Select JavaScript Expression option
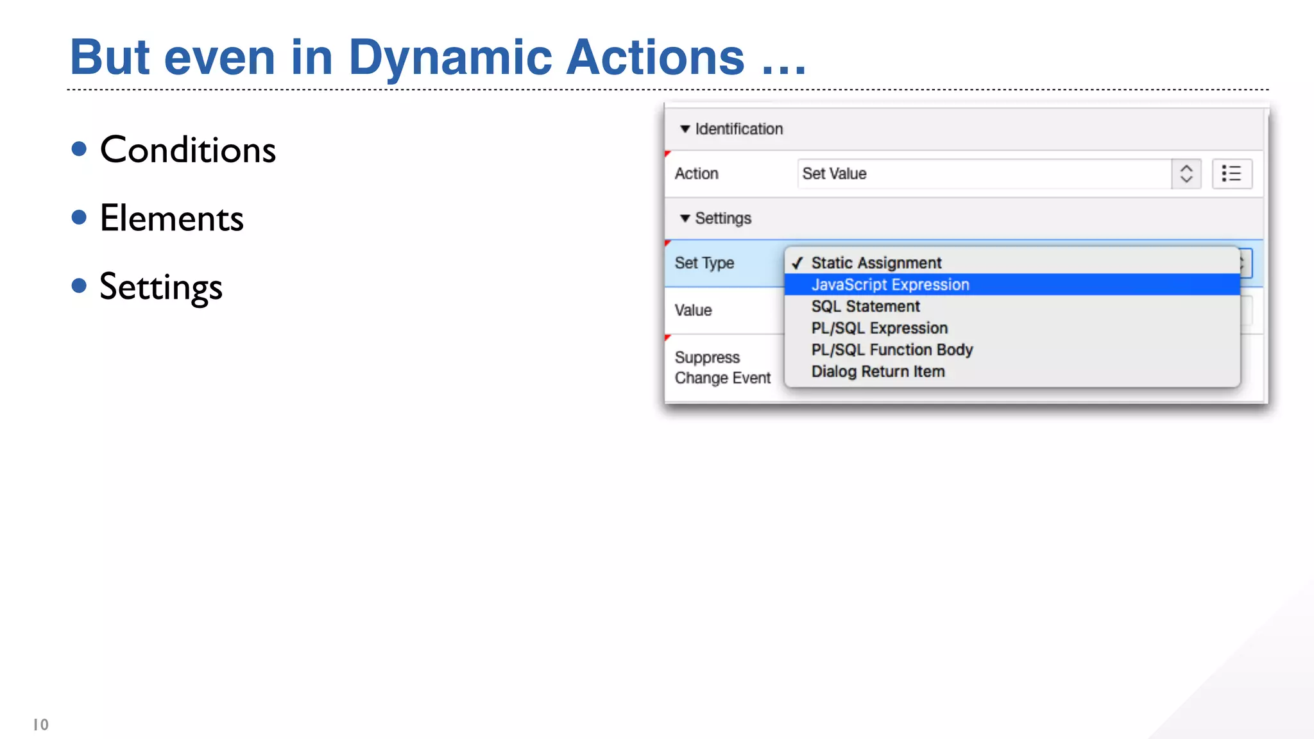This screenshot has height=739, width=1314. [x=1012, y=285]
